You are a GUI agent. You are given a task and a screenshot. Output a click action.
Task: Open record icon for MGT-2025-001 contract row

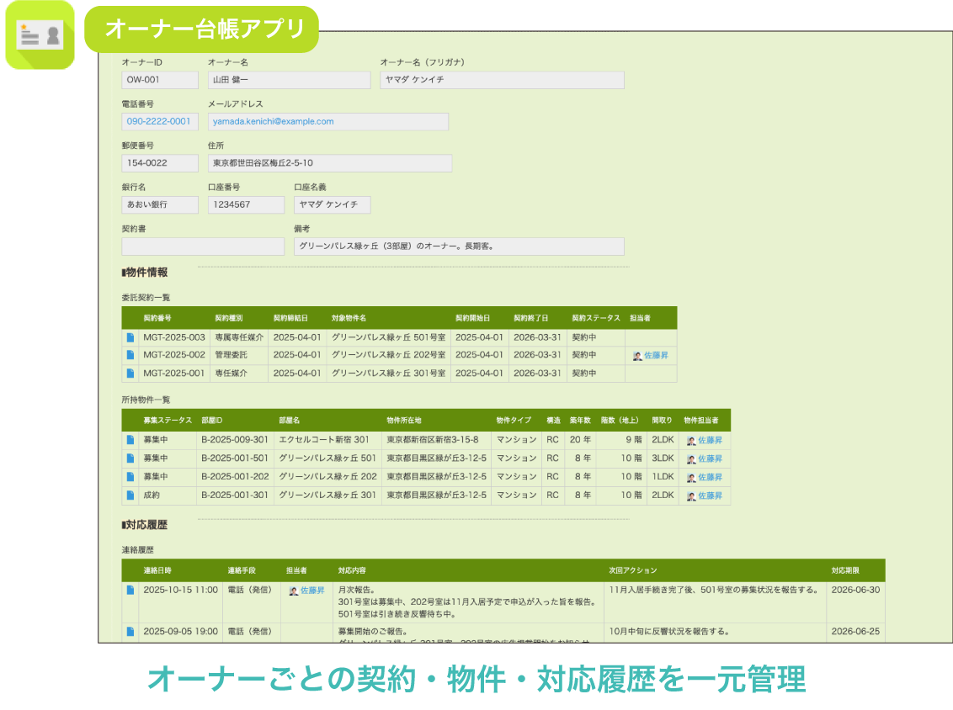click(130, 373)
